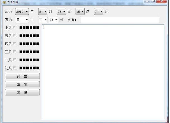The image size is (170, 123).
Task: Minimize the 六爻排盘 window
Action: pyautogui.click(x=147, y=1)
